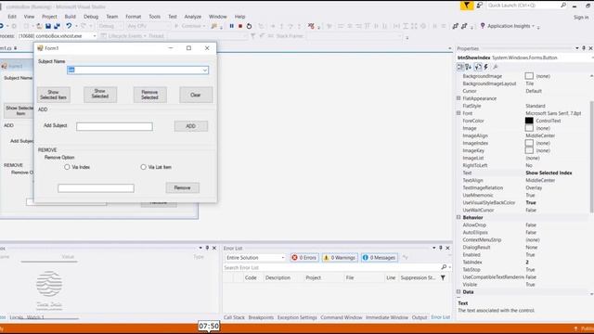Click the black ForeColor swatch

[x=529, y=121]
